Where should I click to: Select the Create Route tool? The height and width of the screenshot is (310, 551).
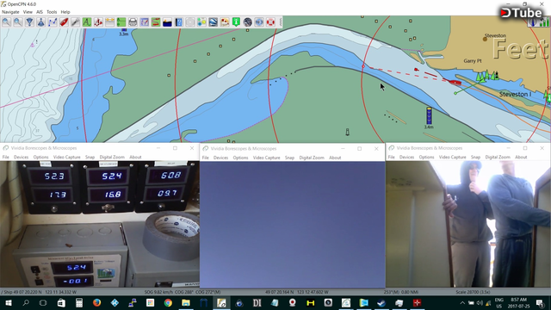pos(53,22)
